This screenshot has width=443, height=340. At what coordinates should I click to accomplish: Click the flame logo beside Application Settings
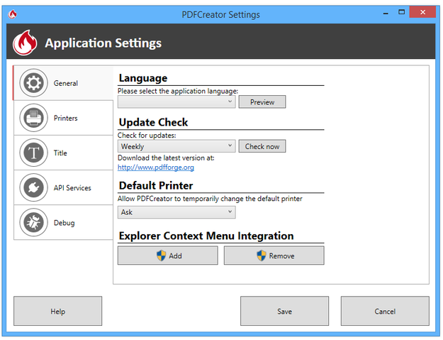(x=25, y=43)
